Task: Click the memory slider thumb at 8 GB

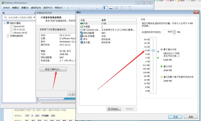Action: [153, 50]
